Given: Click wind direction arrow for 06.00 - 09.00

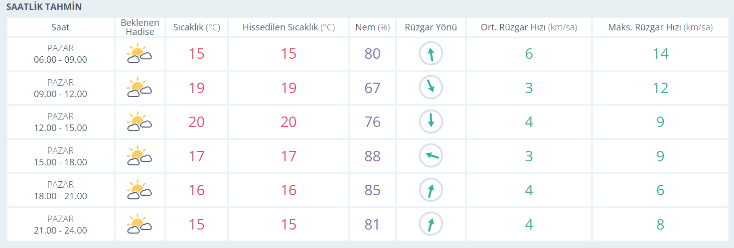Looking at the screenshot, I should pos(431,54).
